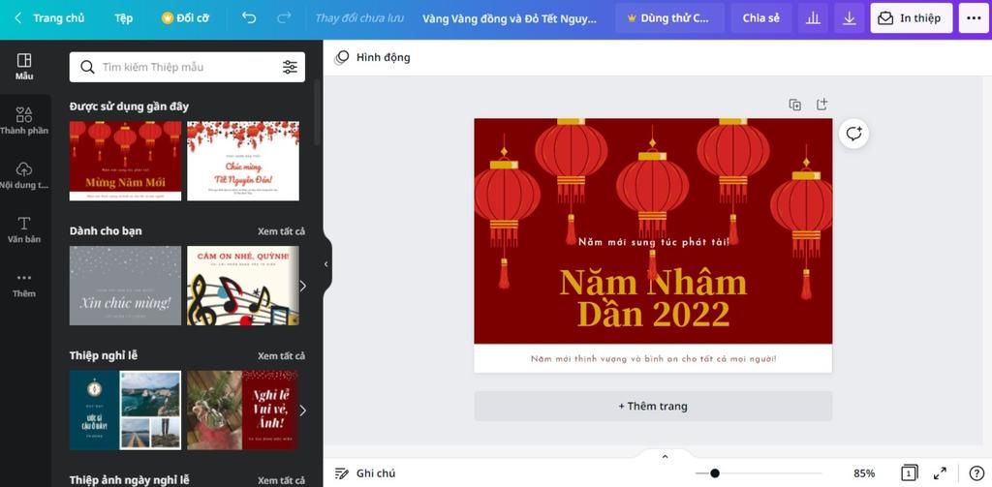Expand the page thumbnails chevron

(665, 455)
